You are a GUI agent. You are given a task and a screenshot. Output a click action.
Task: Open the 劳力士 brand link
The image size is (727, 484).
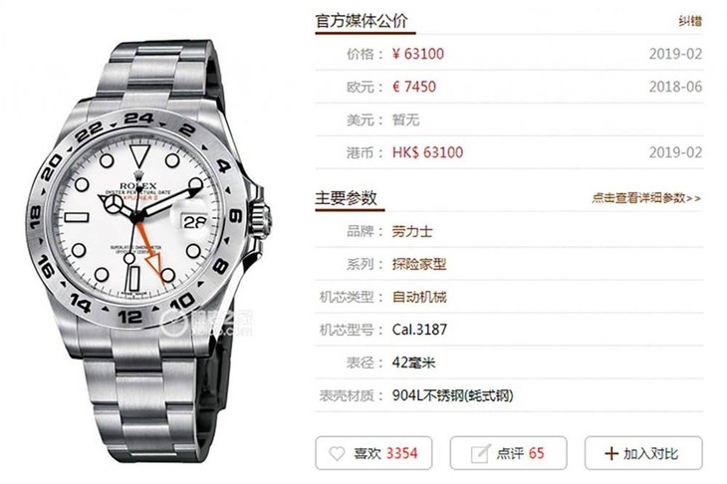pos(412,231)
